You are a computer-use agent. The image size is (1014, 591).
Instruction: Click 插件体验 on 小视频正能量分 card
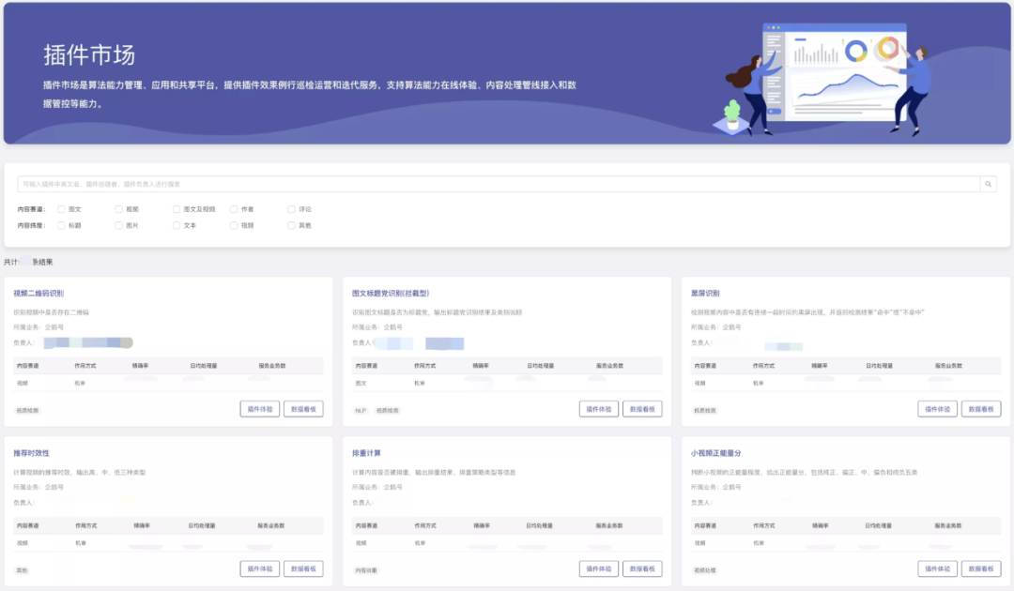(938, 569)
